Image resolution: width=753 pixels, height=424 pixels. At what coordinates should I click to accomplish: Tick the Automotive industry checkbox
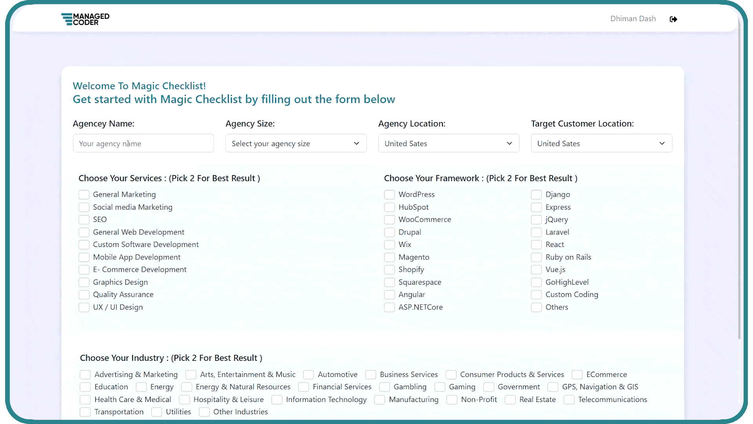tap(309, 375)
